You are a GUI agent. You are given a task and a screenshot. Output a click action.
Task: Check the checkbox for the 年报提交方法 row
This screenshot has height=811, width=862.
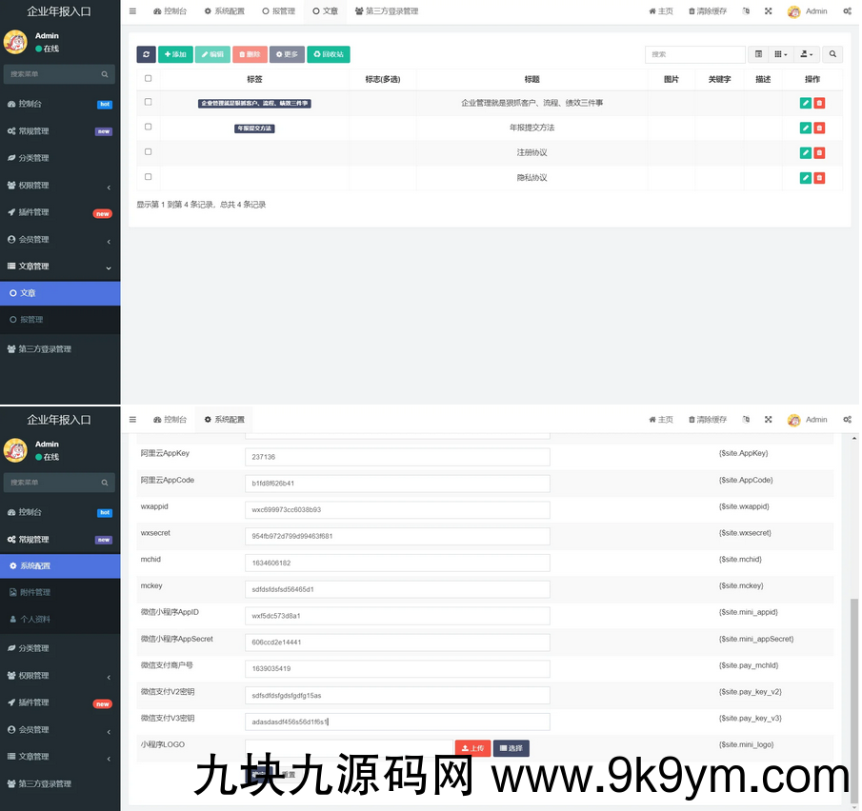(148, 127)
